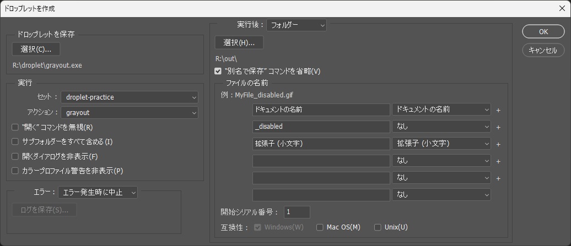Open the アクション dropdown showing grayout
571x246 pixels.
coord(130,113)
